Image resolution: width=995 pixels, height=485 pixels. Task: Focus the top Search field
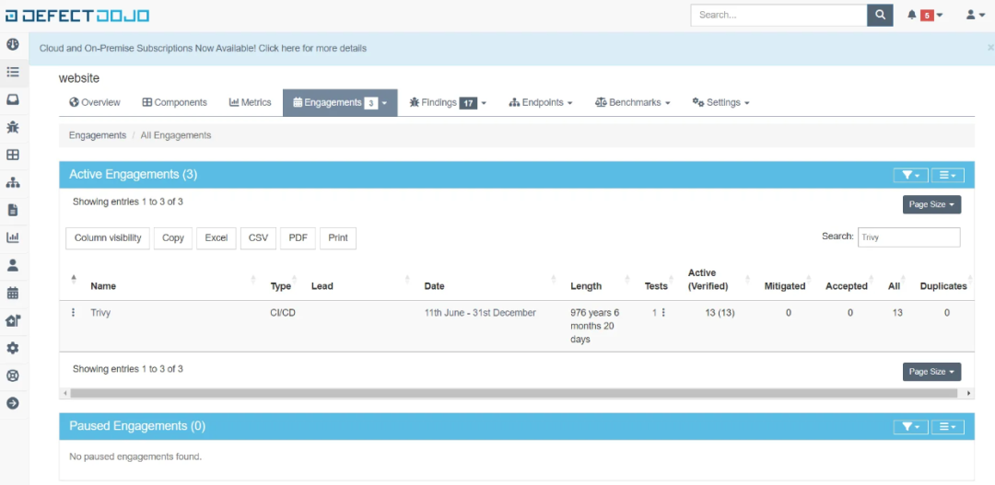pyautogui.click(x=778, y=16)
